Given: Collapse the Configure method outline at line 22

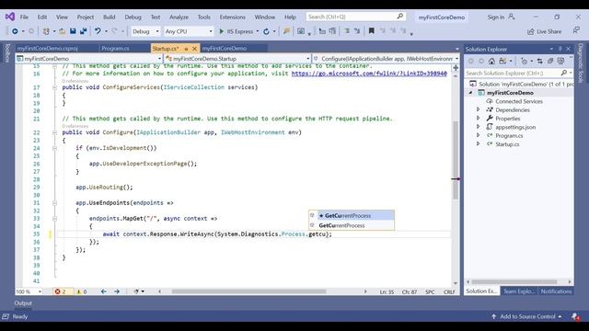Looking at the screenshot, I should [55, 132].
